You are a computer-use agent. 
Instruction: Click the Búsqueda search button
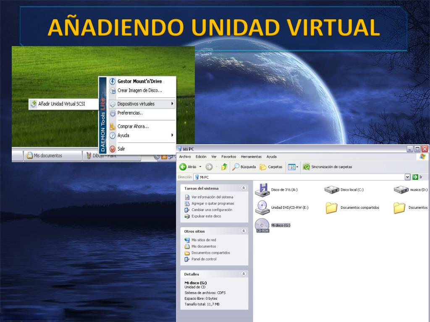(244, 167)
